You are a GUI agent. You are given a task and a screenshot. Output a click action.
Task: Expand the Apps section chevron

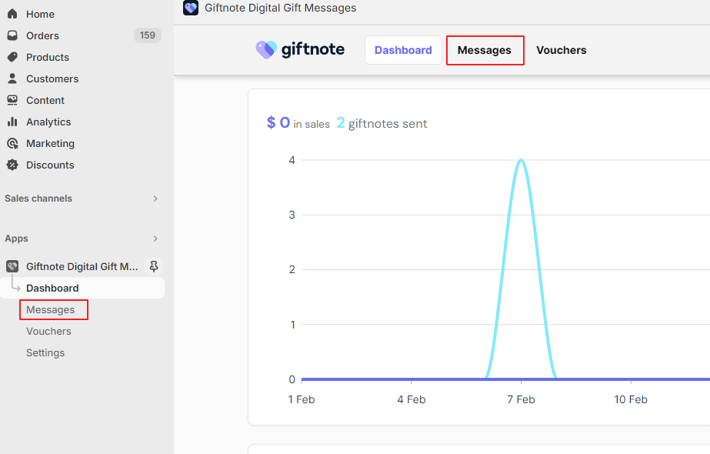click(x=155, y=239)
